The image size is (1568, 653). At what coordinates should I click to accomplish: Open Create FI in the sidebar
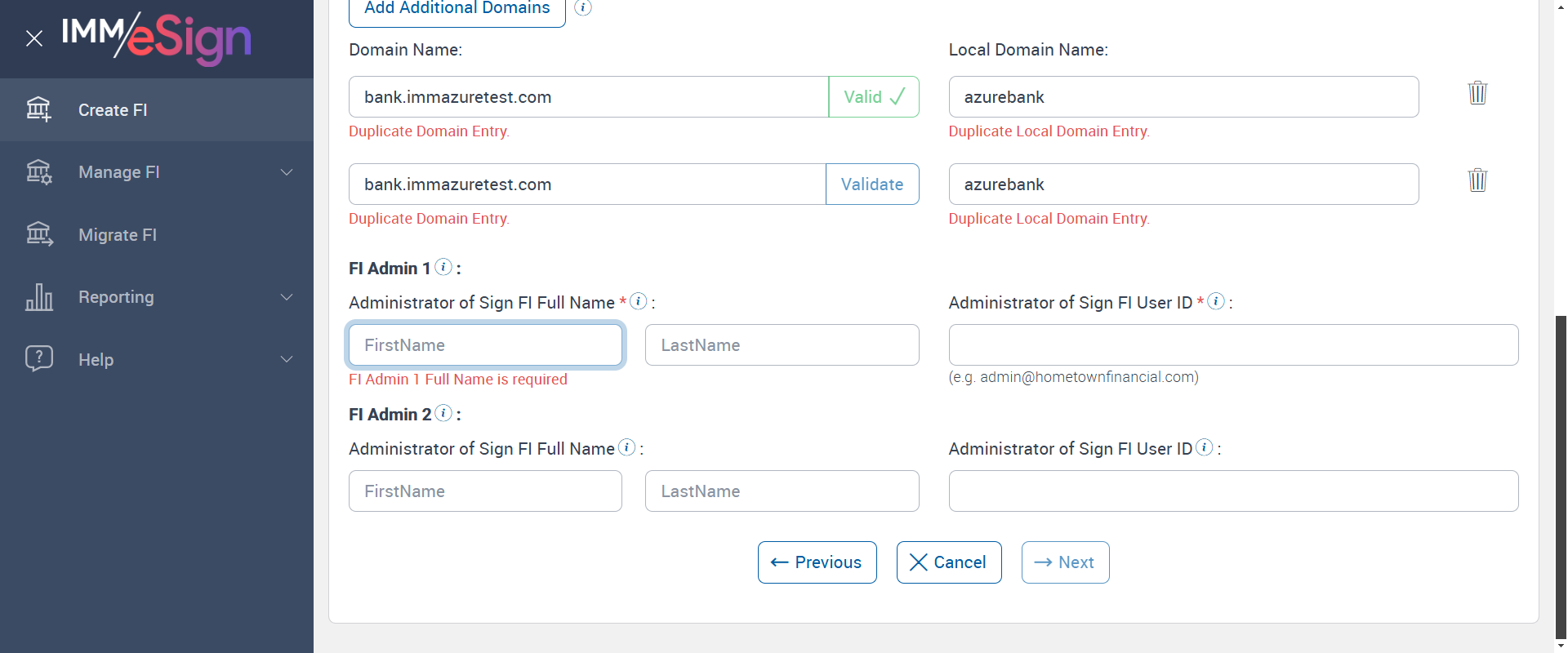[113, 110]
